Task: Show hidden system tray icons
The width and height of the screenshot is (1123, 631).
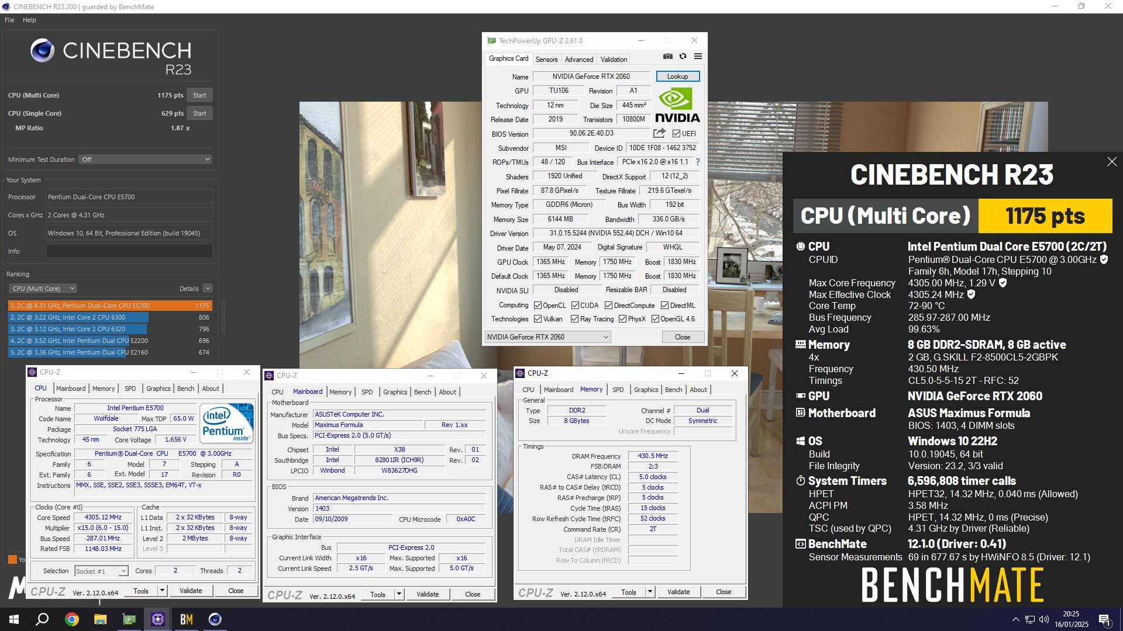Action: click(1015, 619)
